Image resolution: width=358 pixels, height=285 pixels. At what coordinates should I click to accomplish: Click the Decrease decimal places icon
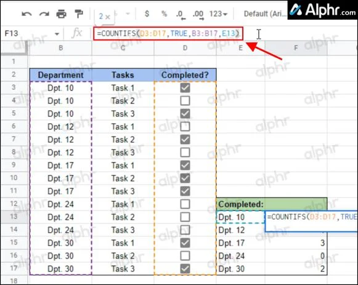tap(181, 15)
